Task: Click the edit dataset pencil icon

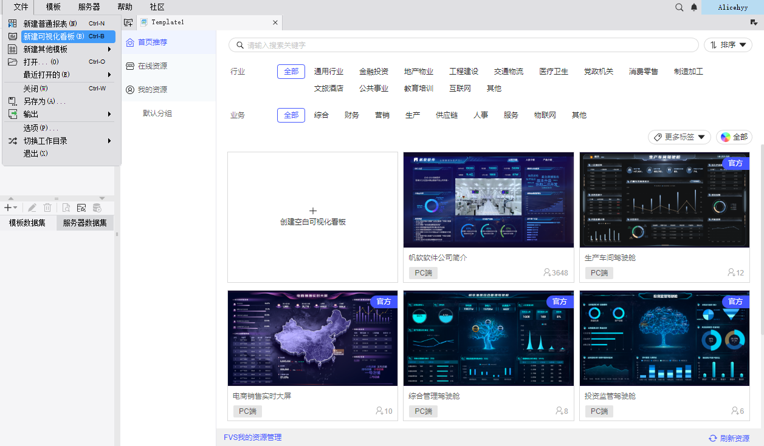Action: click(32, 208)
